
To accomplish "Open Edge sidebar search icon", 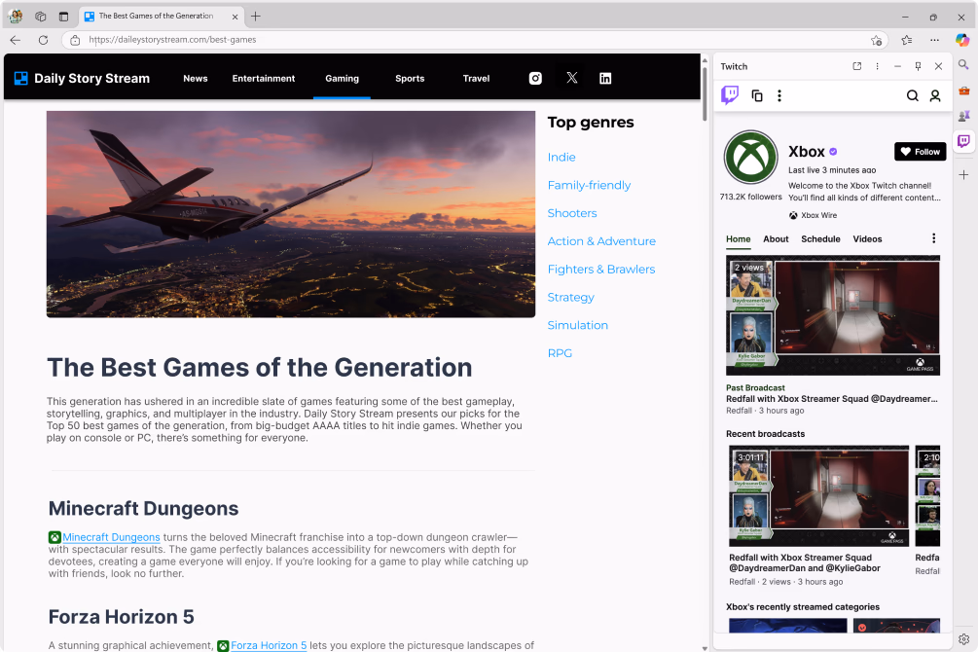I will click(963, 64).
